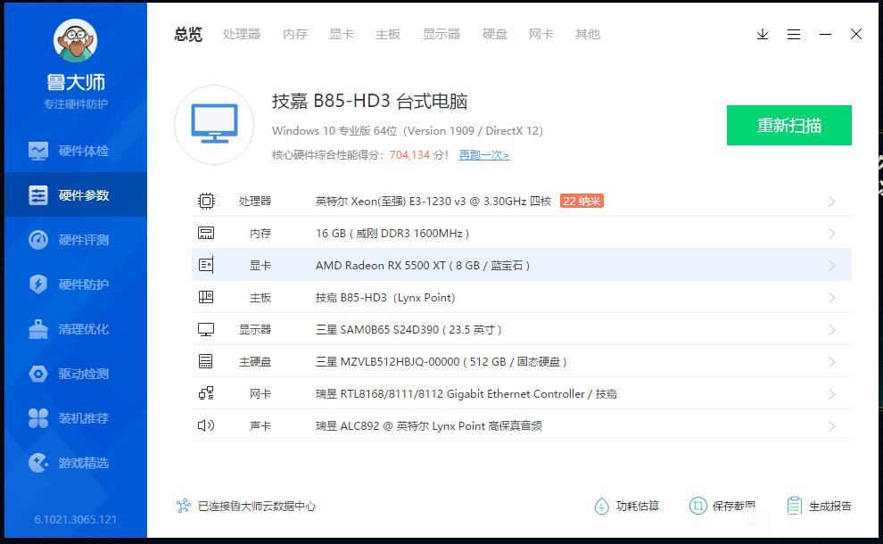Click the monitor icon in 显示器 row
This screenshot has height=544, width=883.
pyautogui.click(x=206, y=329)
